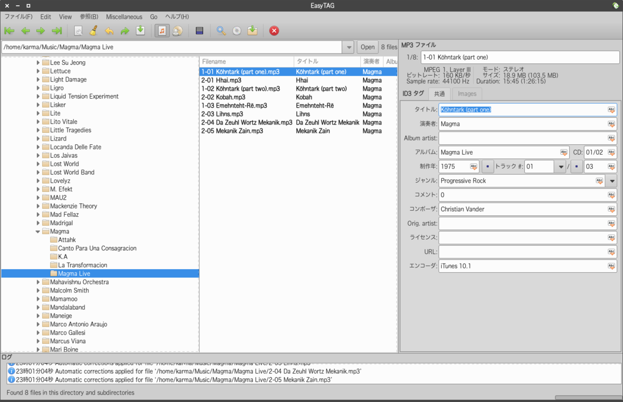The width and height of the screenshot is (623, 402).
Task: Click the ライセンス input field
Action: tap(528, 238)
